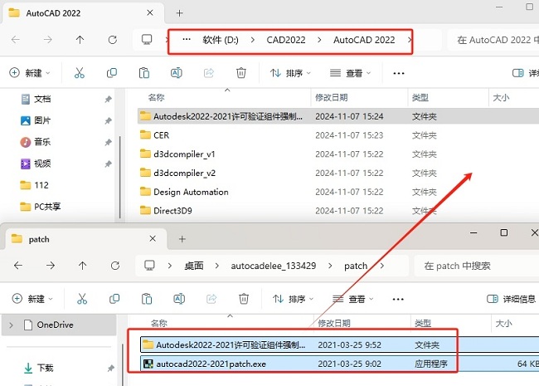The image size is (539, 386).
Task: Select 视频 in navigation pane
Action: 42,164
